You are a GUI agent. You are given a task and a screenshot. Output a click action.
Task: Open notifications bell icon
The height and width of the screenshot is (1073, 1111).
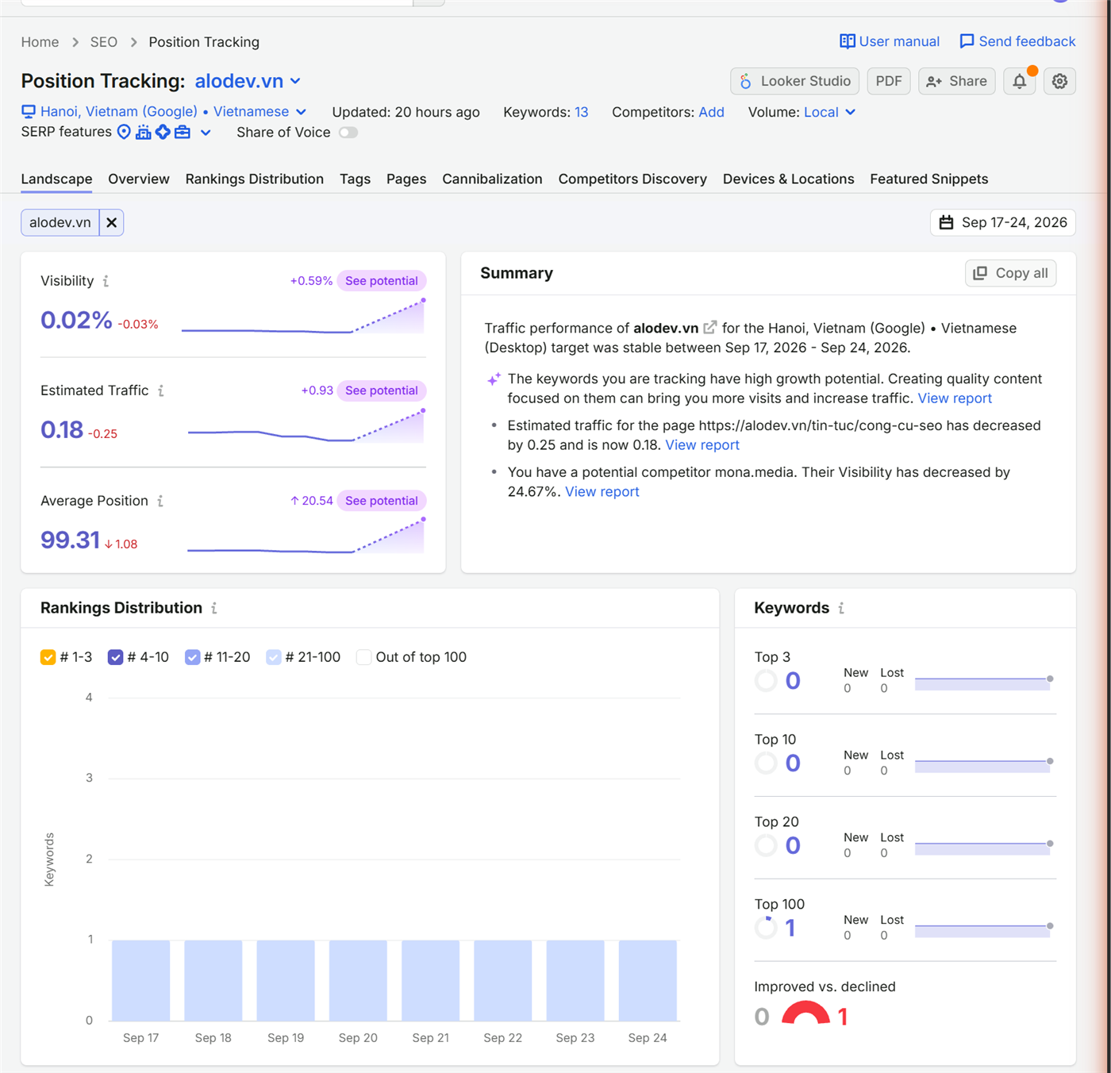[1020, 81]
